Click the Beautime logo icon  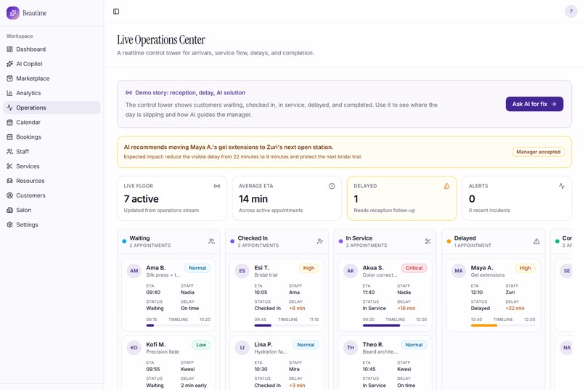click(12, 12)
